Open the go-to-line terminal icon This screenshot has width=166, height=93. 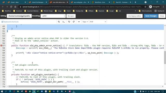click(64, 22)
